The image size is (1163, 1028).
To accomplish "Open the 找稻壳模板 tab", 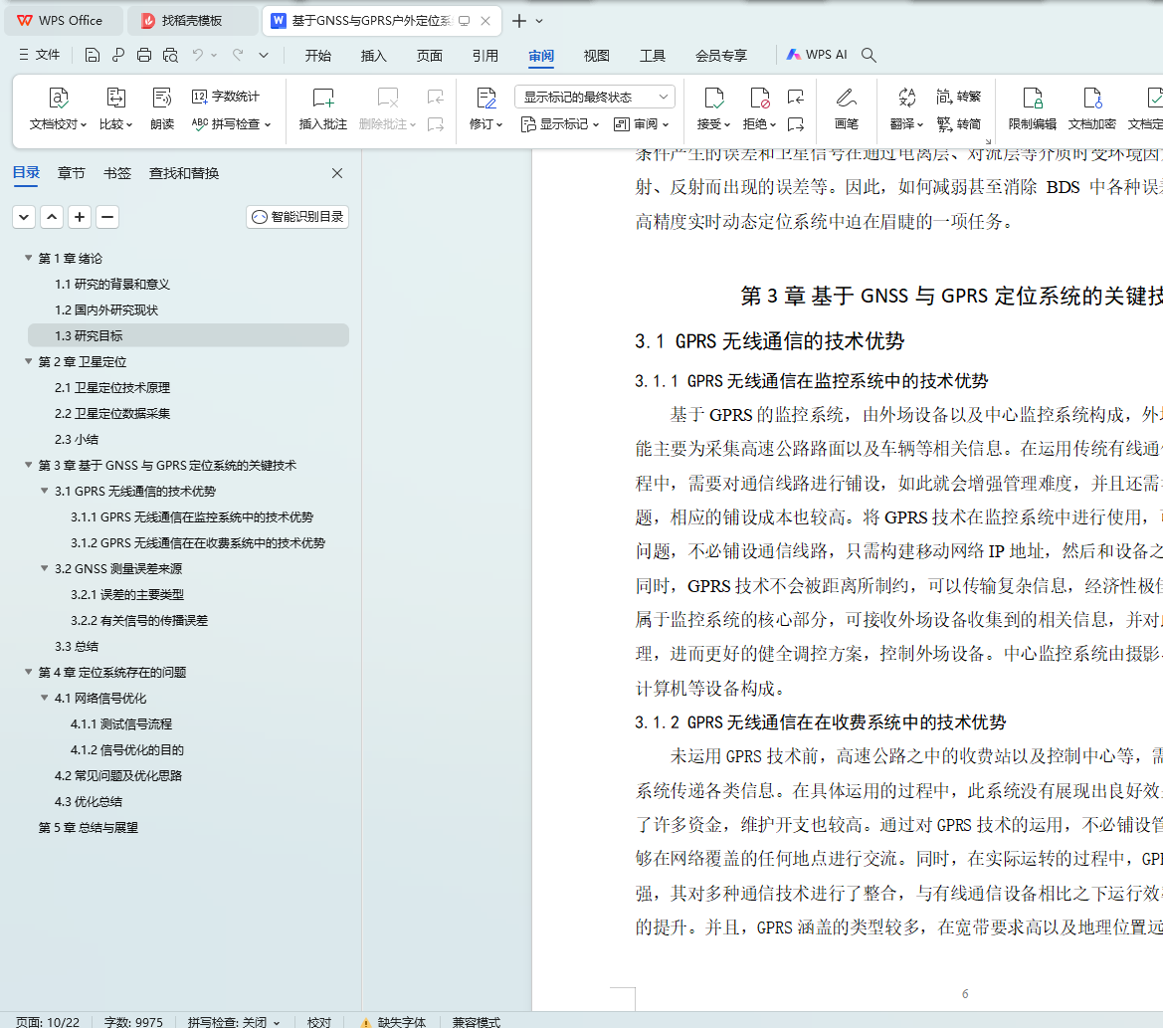I will [x=192, y=21].
